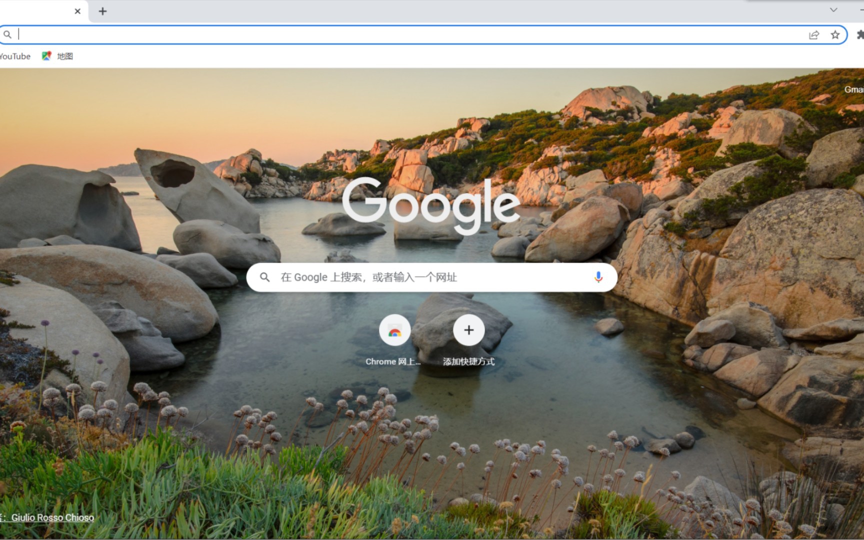Open the 地图 maps bookmark
The height and width of the screenshot is (540, 864).
click(57, 56)
